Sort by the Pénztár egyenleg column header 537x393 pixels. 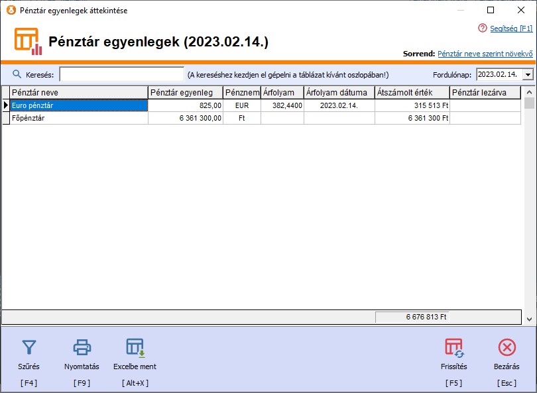click(x=186, y=93)
